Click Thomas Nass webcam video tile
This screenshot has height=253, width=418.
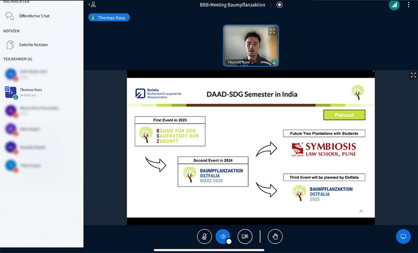251,46
